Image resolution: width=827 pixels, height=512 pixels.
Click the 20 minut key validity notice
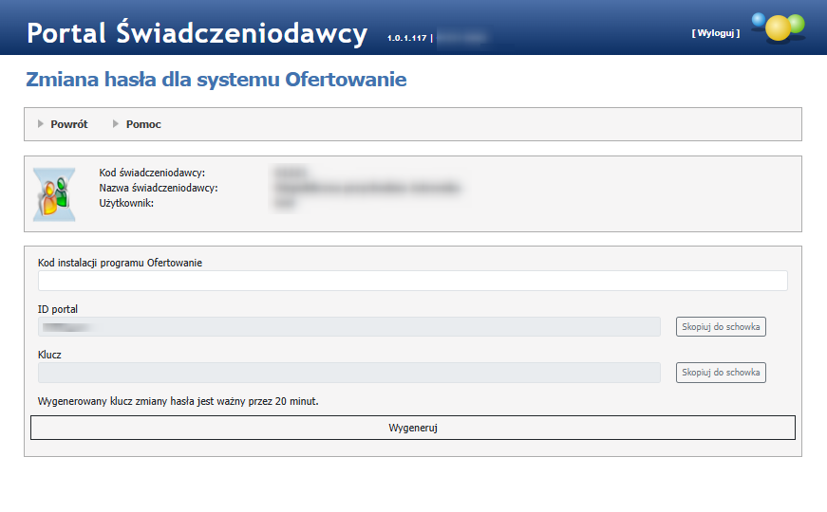tap(178, 401)
